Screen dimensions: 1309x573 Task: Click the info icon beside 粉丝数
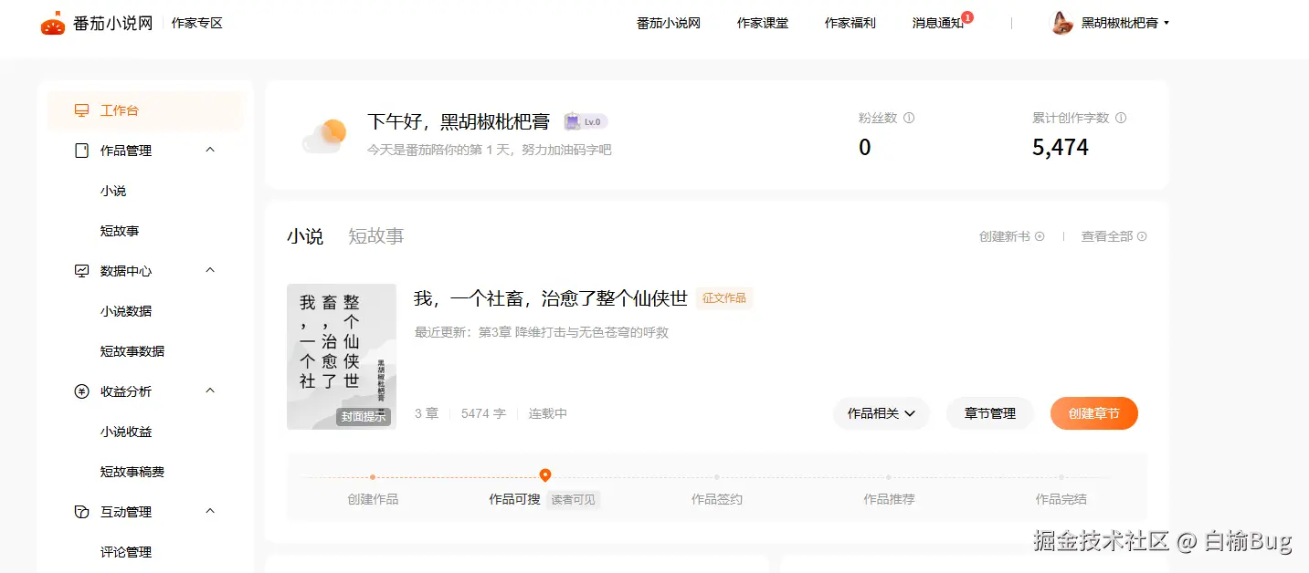(909, 117)
